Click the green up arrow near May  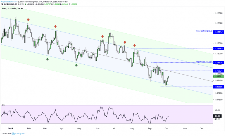[x=76, y=65]
